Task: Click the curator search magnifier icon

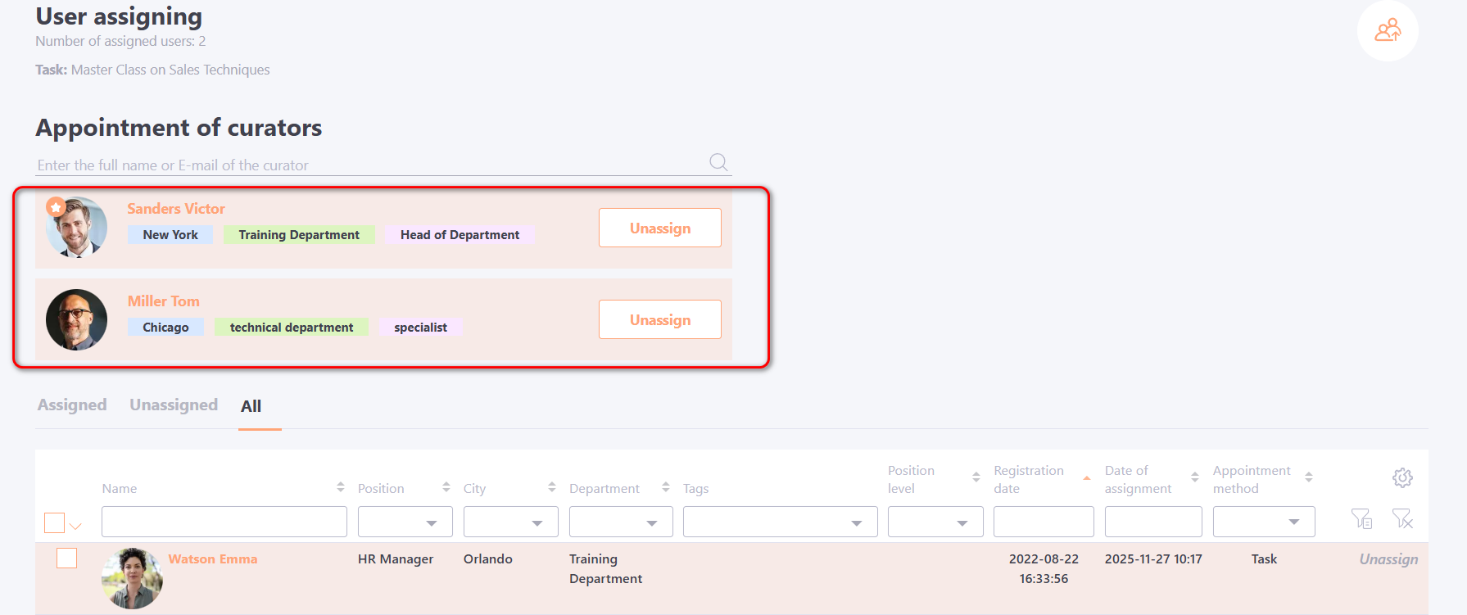Action: (718, 162)
